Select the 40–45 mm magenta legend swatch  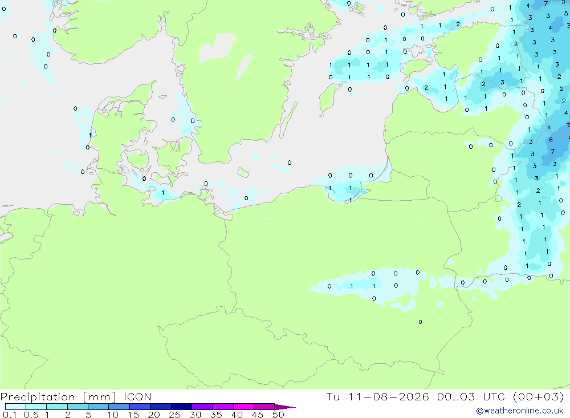click(x=243, y=407)
